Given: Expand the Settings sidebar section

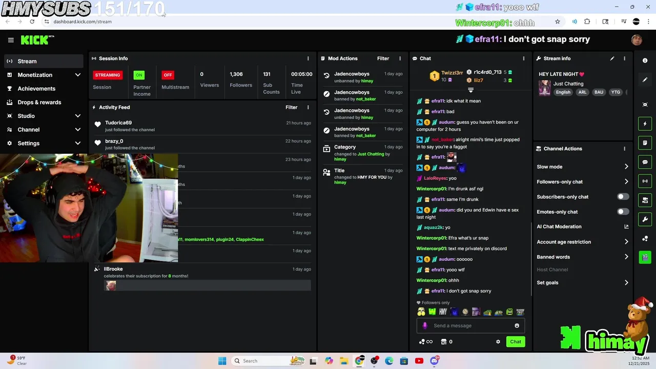Looking at the screenshot, I should tap(78, 143).
